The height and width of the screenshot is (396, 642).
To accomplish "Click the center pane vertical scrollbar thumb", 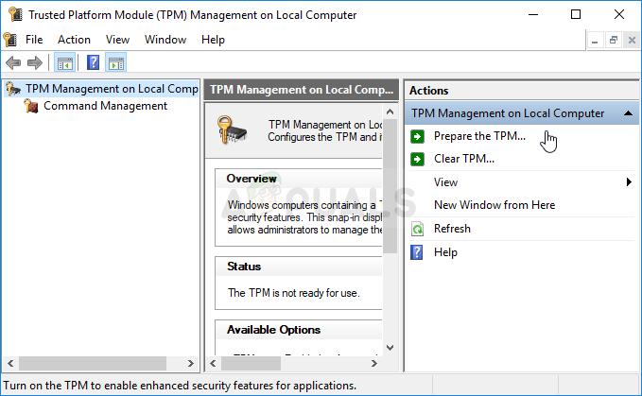I will tap(390, 186).
